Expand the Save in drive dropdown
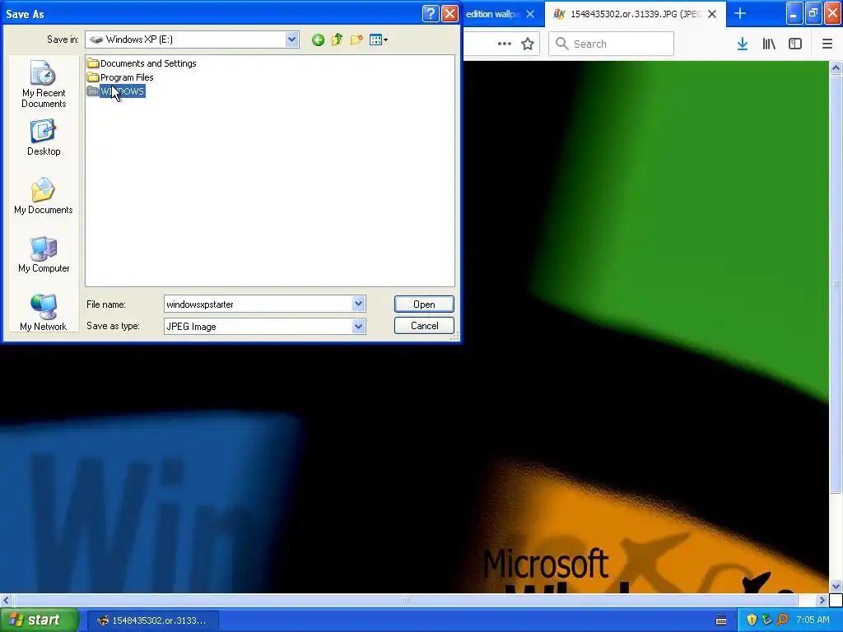The width and height of the screenshot is (843, 632). (x=292, y=39)
